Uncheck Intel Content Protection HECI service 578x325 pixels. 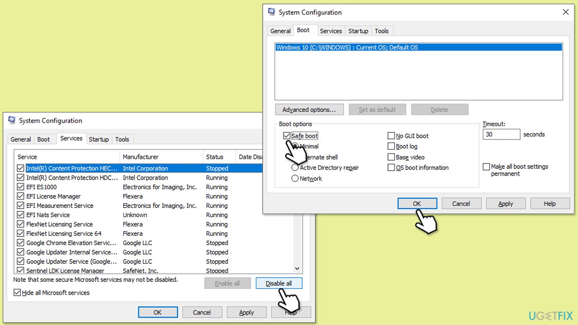(x=20, y=168)
